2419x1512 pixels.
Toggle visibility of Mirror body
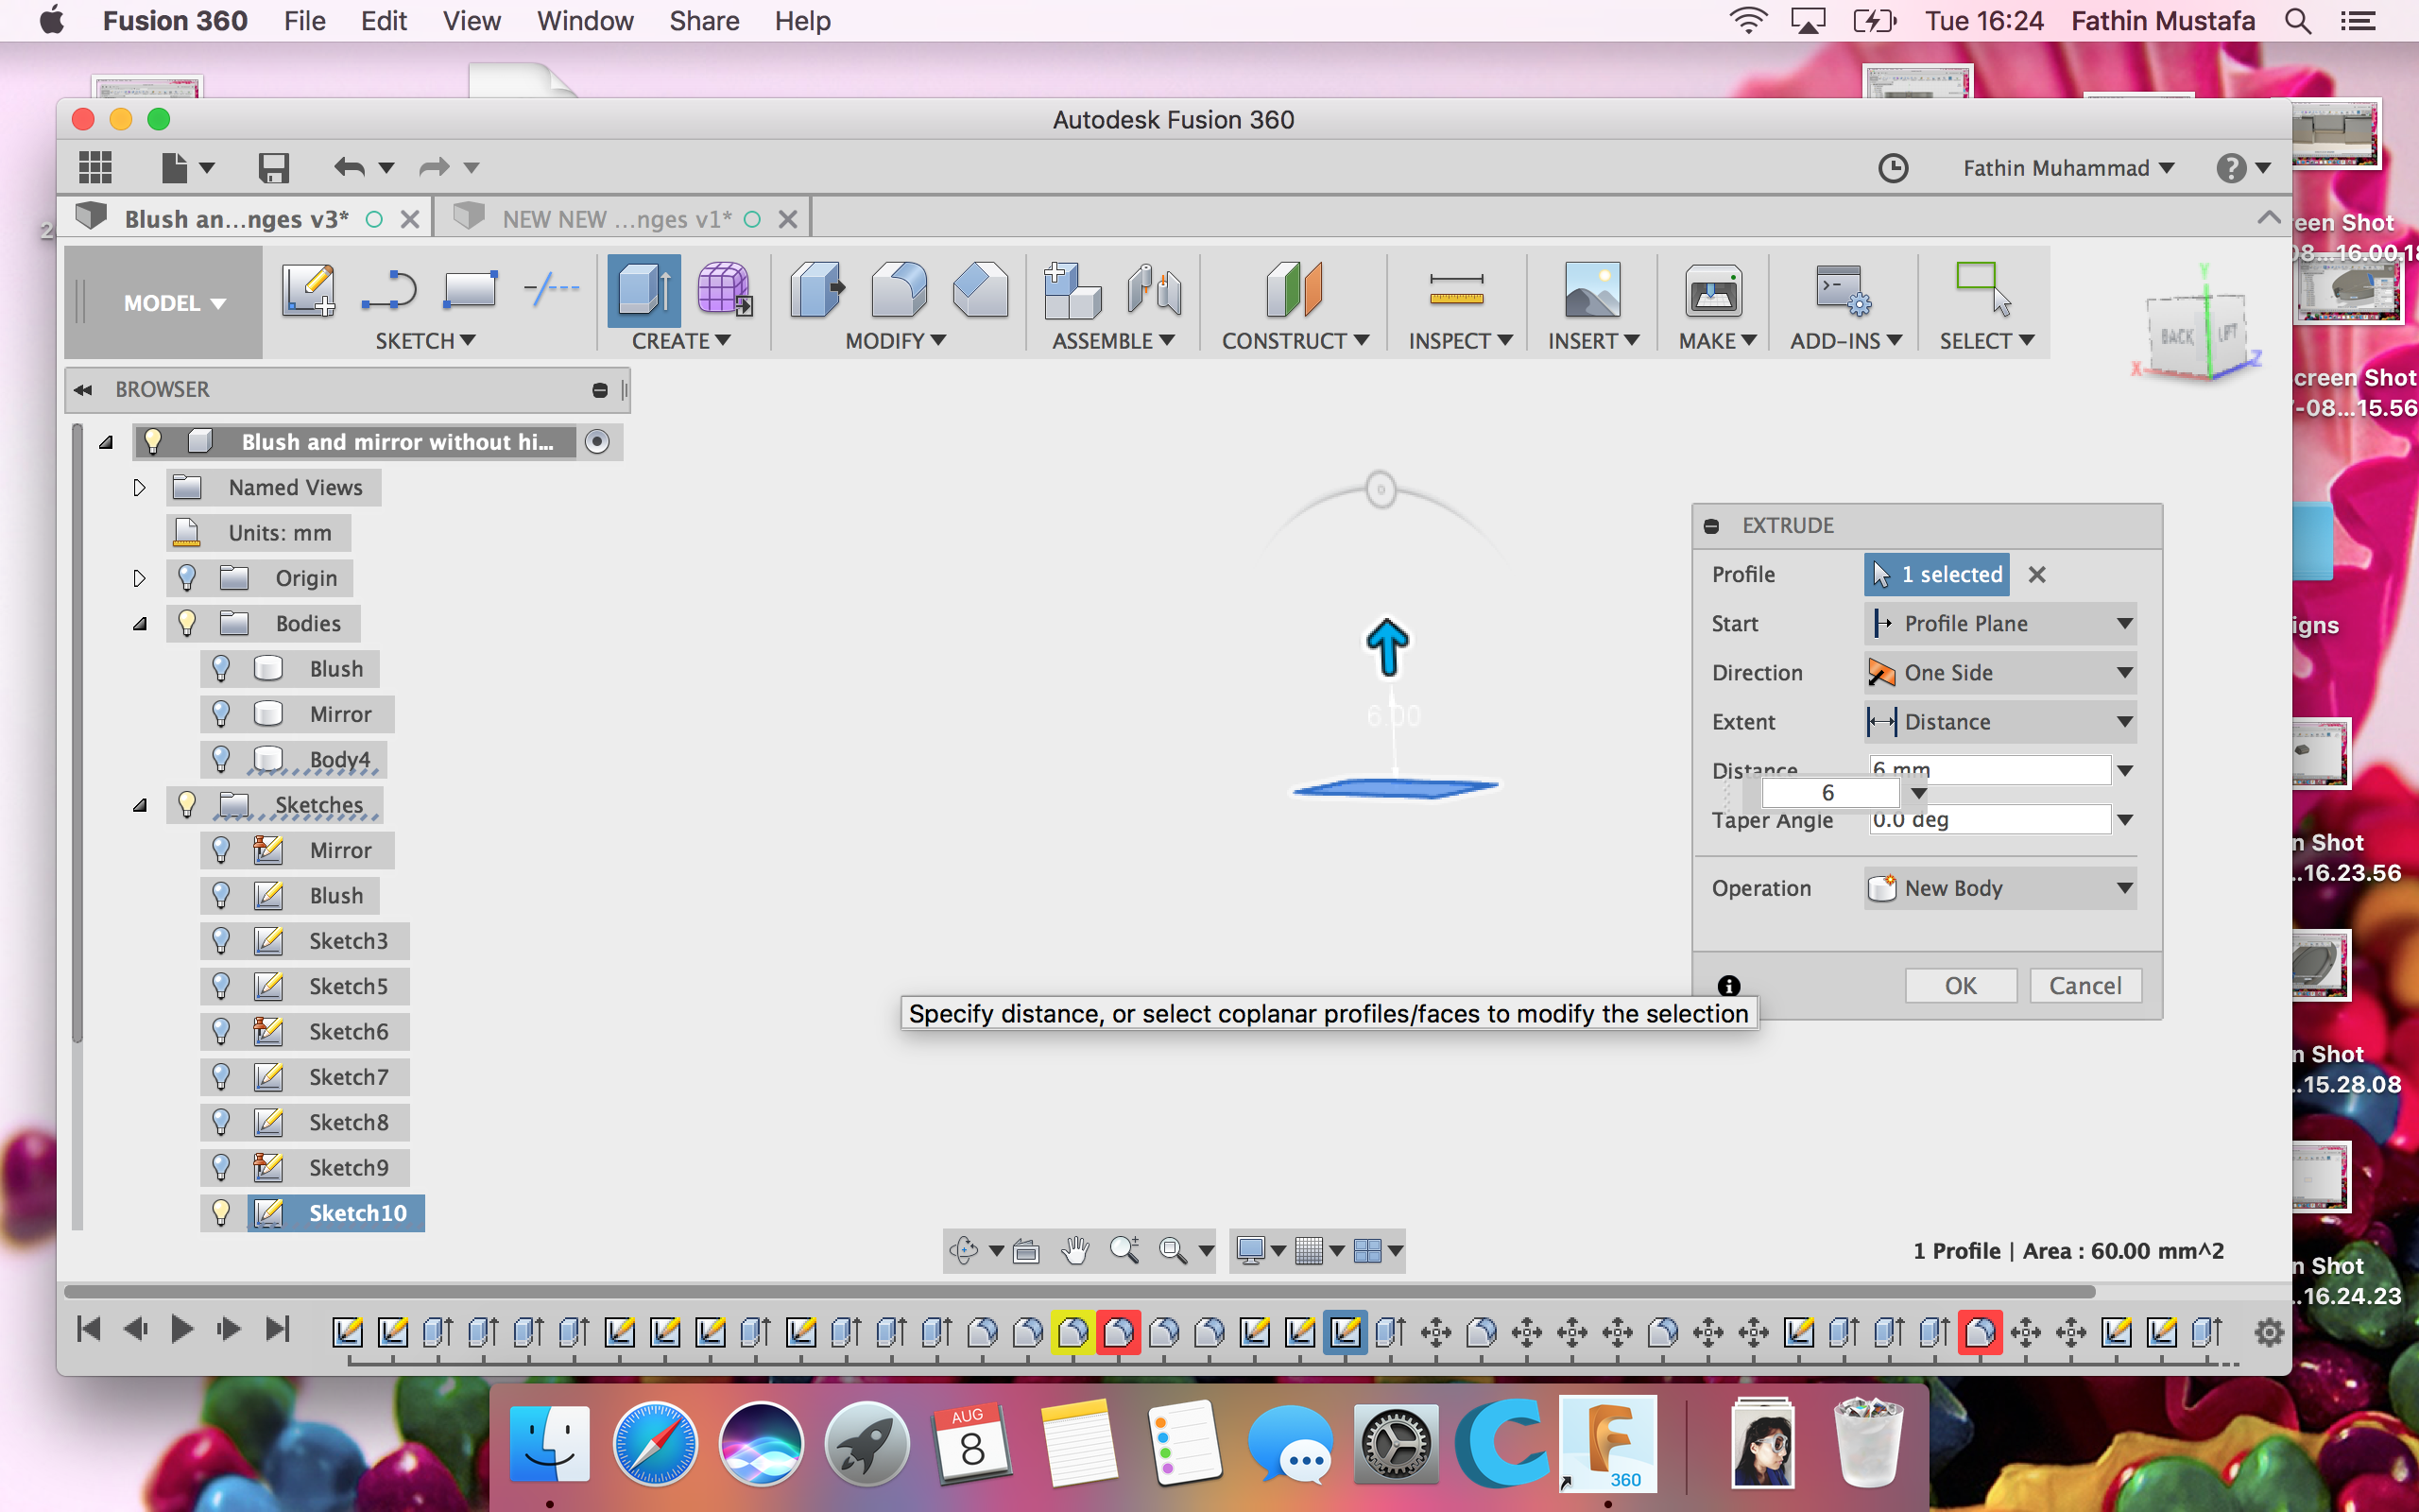tap(221, 713)
